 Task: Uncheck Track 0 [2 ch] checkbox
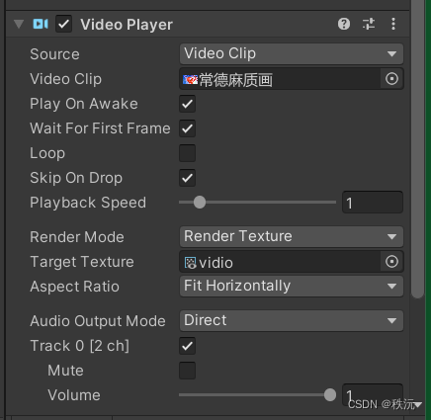(x=188, y=346)
